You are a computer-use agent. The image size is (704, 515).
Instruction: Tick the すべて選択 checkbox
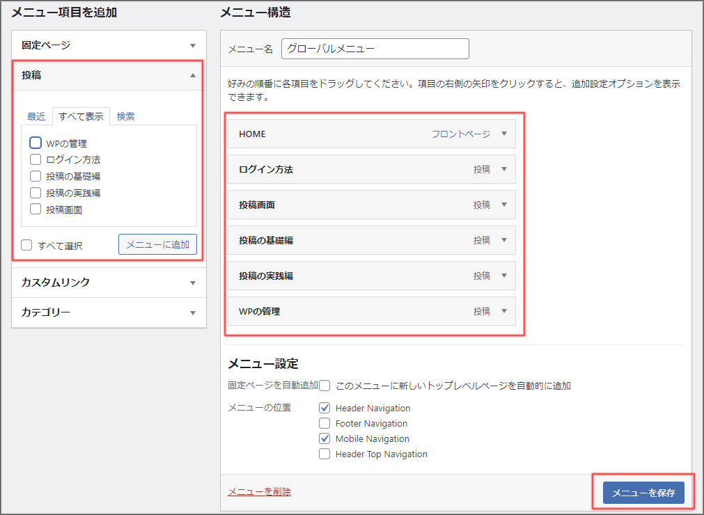pos(26,245)
